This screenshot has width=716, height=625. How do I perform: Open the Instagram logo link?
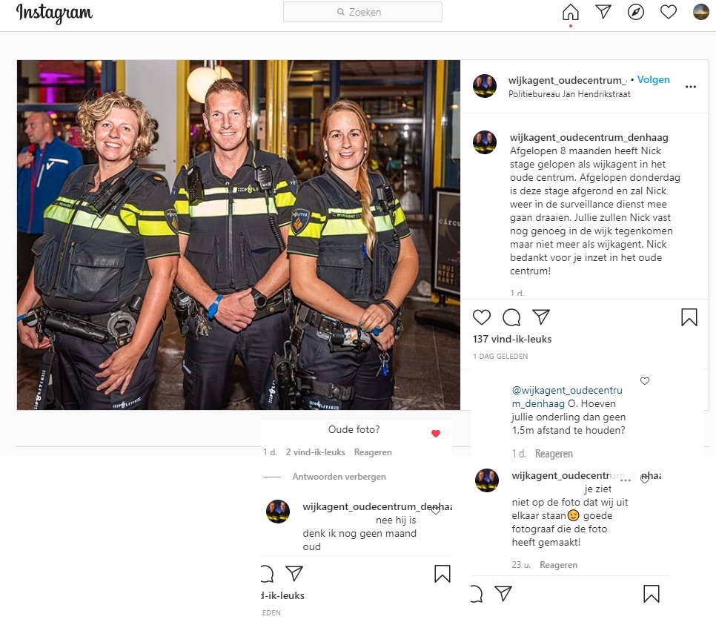coord(54,13)
